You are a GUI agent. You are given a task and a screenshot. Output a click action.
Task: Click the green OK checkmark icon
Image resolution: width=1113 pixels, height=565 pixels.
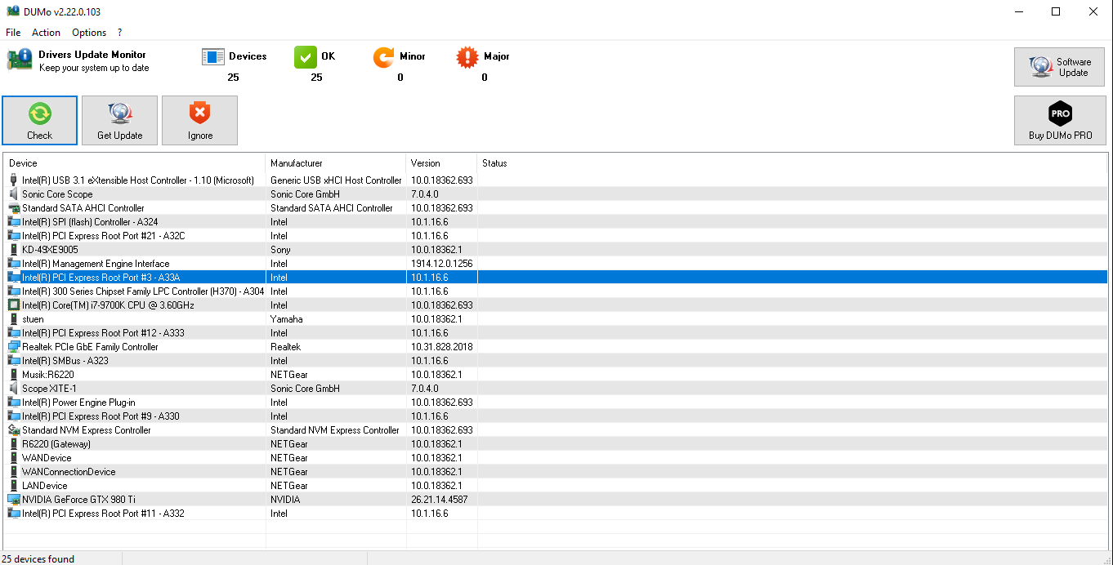click(305, 57)
